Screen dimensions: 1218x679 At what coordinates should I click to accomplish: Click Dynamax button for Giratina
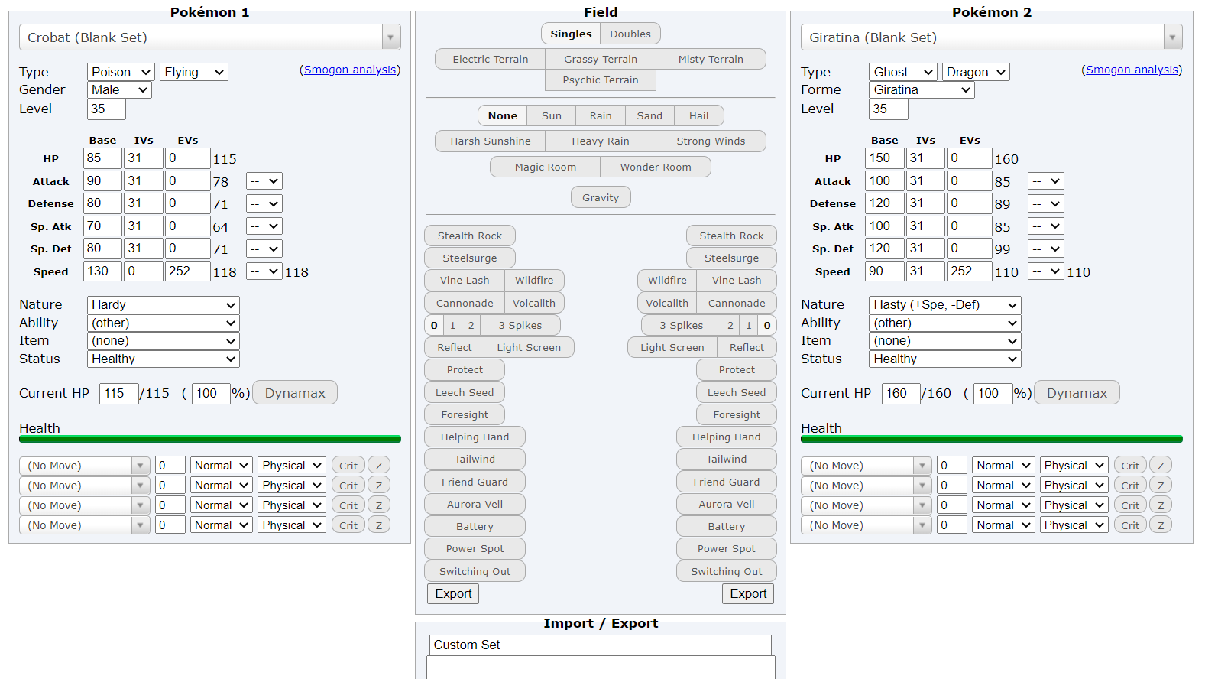point(1077,393)
